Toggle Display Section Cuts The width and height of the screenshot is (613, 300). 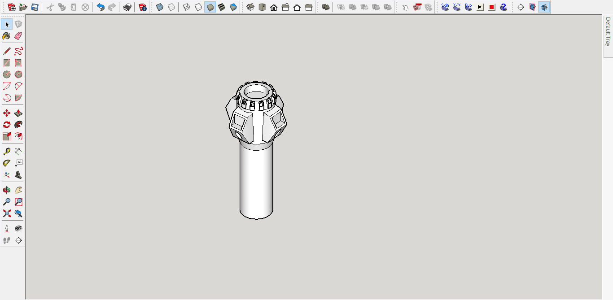click(544, 7)
